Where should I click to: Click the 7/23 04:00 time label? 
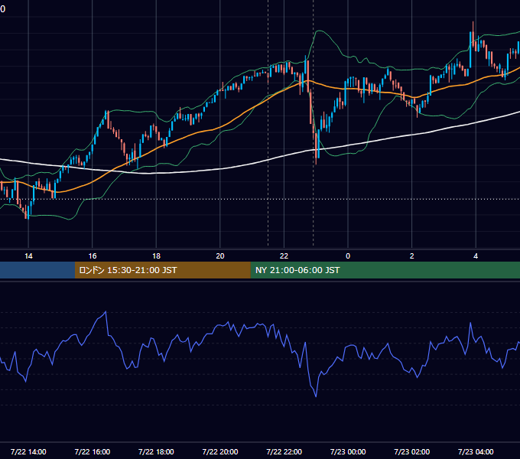(476, 451)
